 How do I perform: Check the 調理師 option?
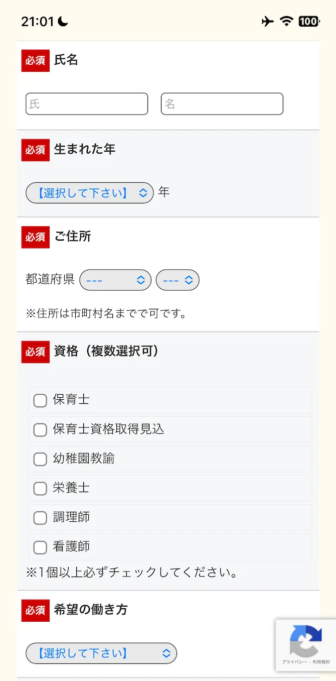[40, 518]
